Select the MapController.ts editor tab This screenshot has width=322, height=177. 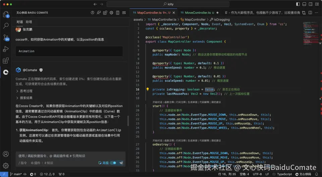[153, 13]
